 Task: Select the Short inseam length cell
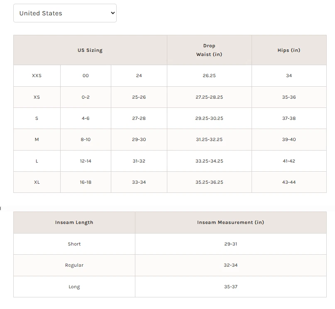pos(74,244)
